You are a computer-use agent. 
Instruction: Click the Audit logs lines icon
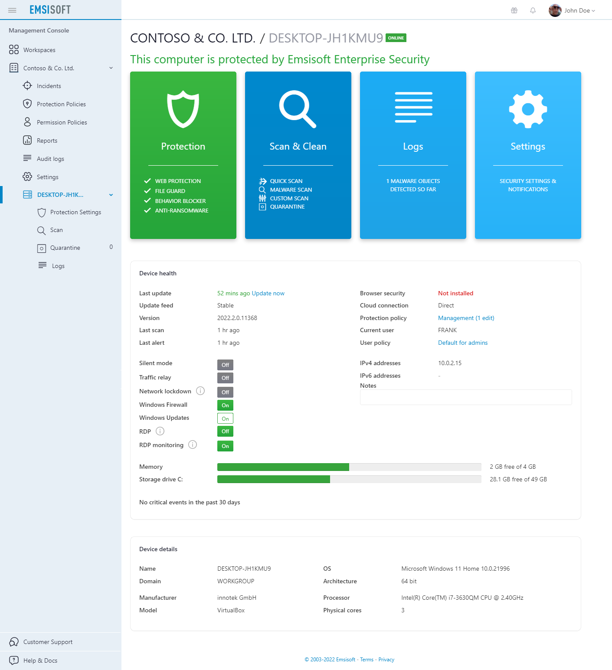point(27,158)
